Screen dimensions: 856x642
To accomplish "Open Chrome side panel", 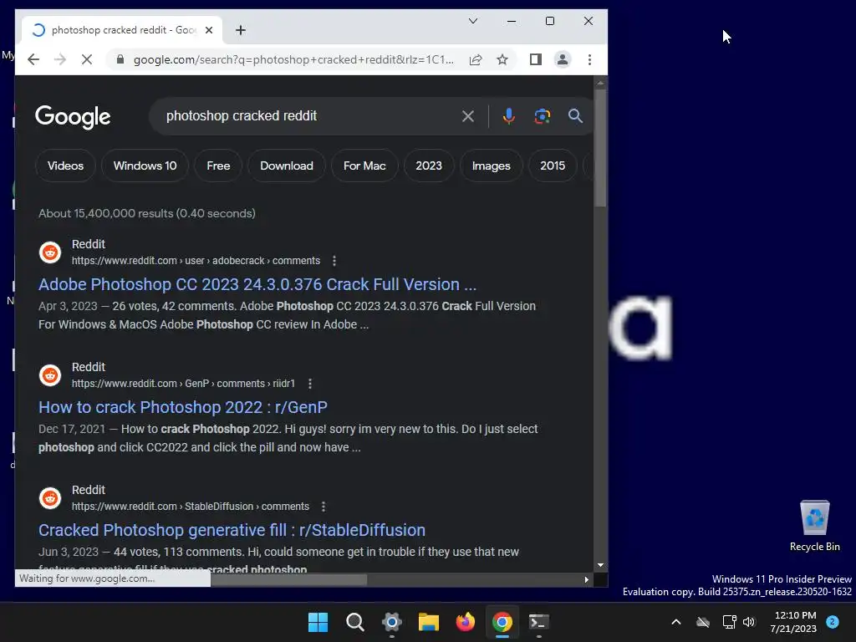I will [536, 59].
